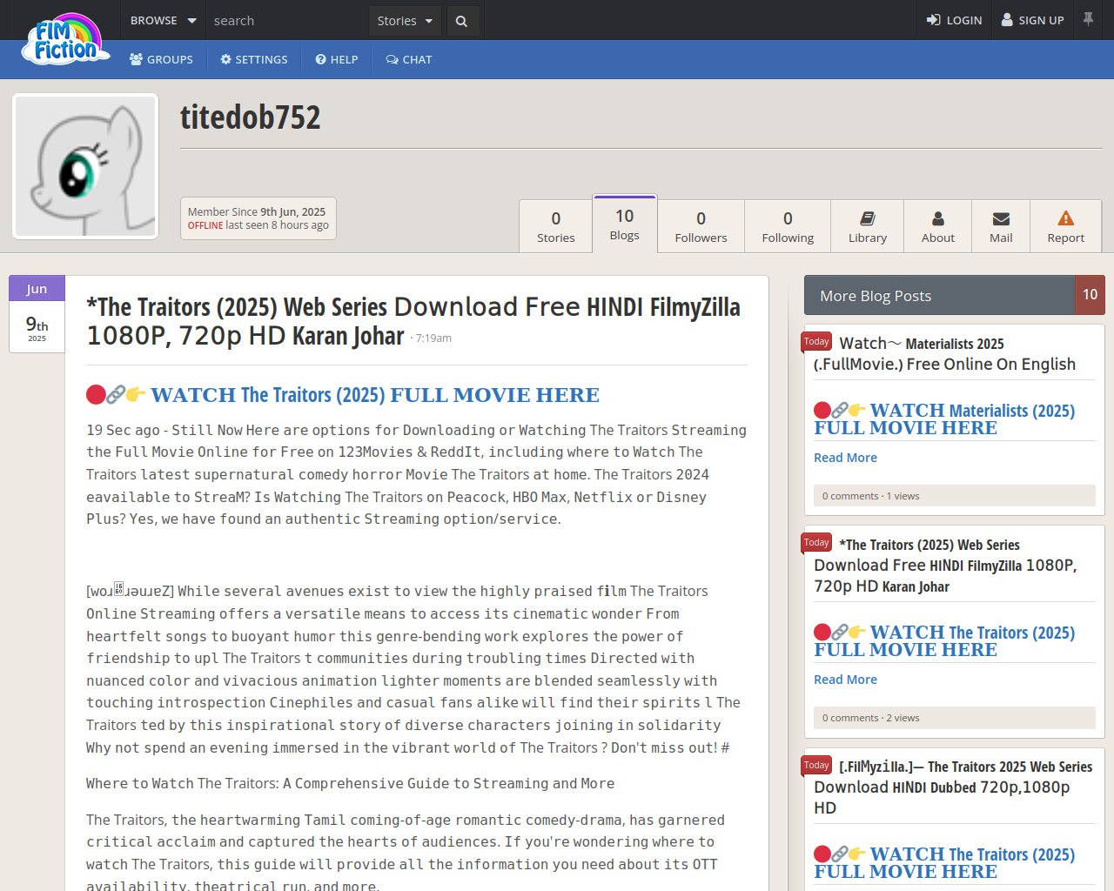Switch to the Blogs tab
The image size is (1114, 891).
(x=625, y=224)
